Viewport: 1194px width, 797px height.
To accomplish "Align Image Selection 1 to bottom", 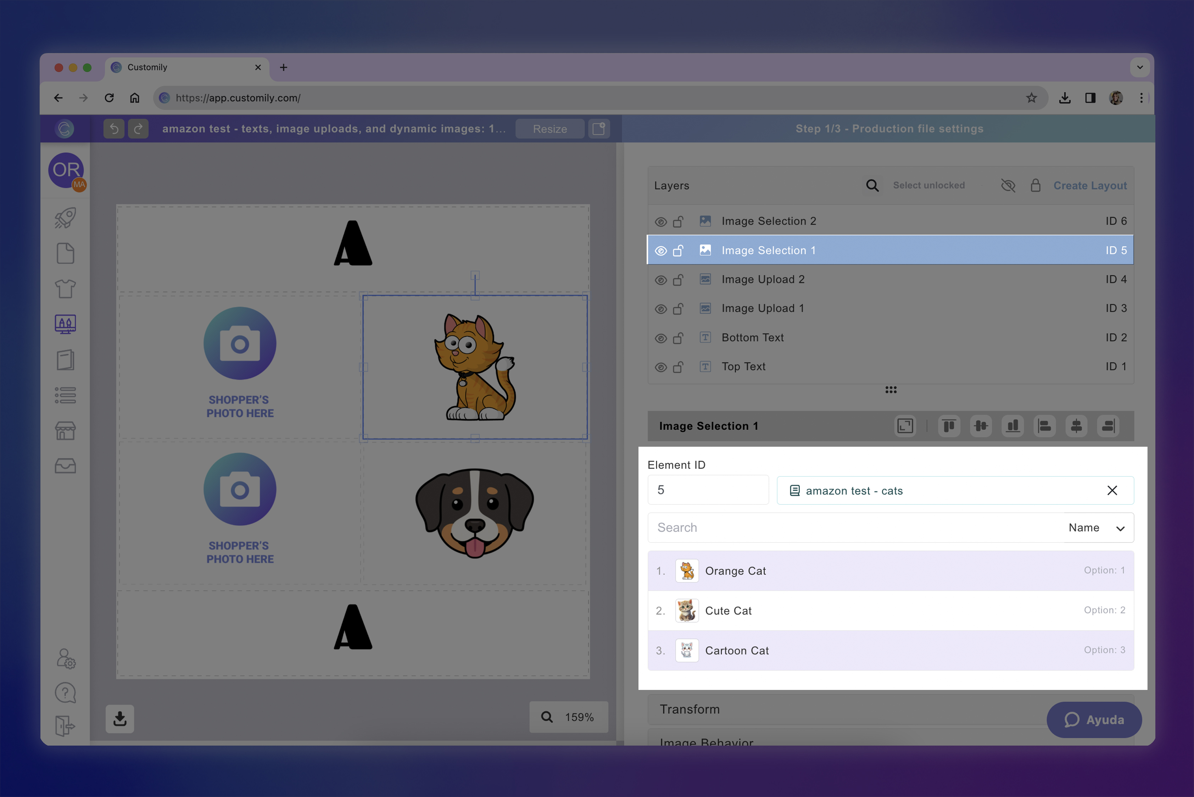I will [1013, 426].
